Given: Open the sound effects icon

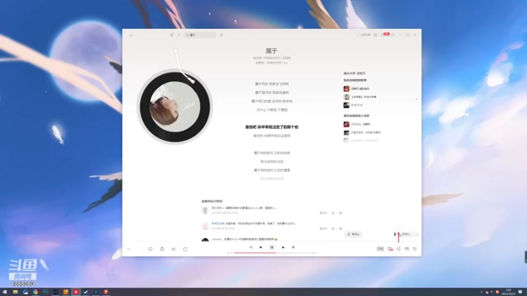Looking at the screenshot, I should coord(390,249).
